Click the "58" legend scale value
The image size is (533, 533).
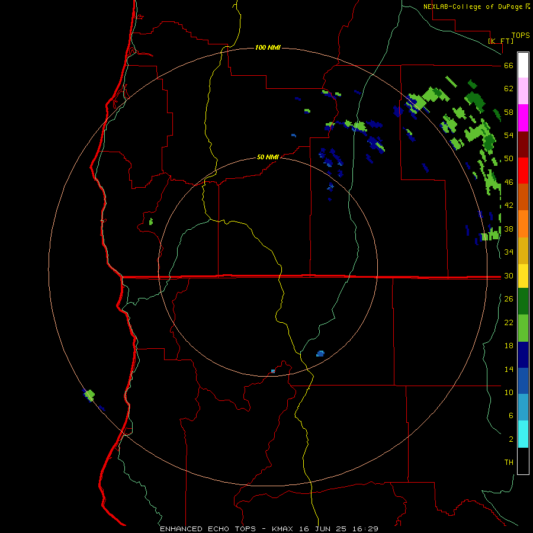[509, 112]
